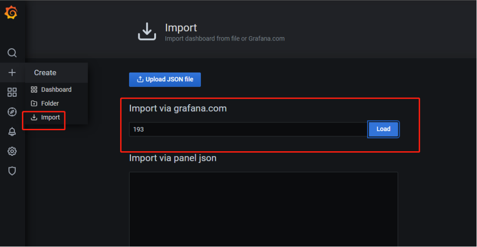Click inside the panel json text area
477x247 pixels.
[264, 209]
